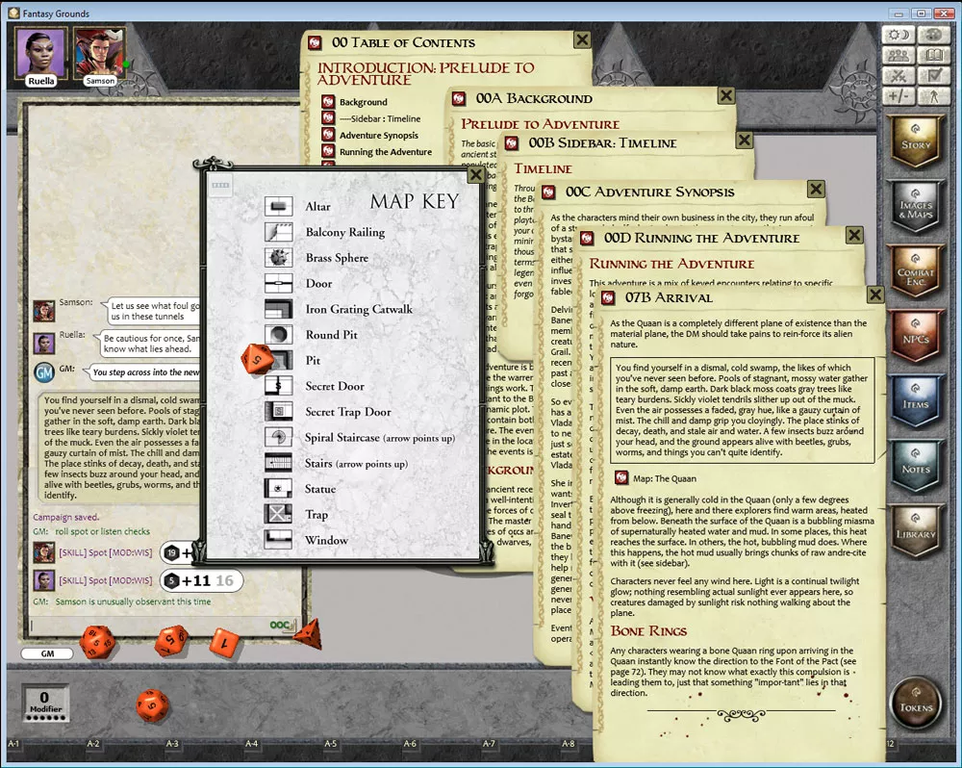The image size is (962, 768).
Task: Open the Images & Maps sidebar shield
Action: (x=916, y=206)
